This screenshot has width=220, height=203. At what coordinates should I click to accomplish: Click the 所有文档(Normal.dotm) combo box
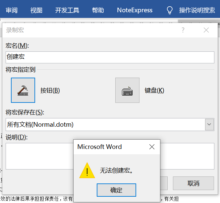pyautogui.click(x=110, y=124)
